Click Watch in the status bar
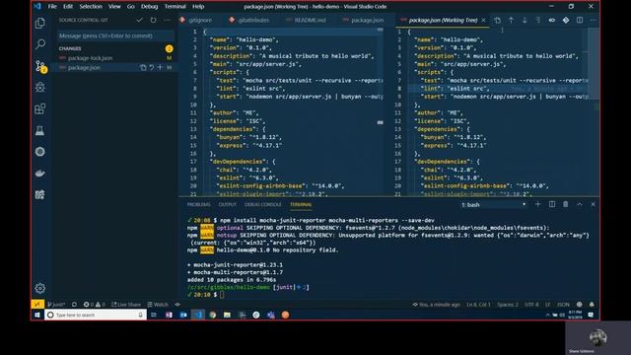Screen dimensions: 631x355 pos(158,305)
